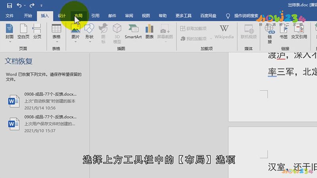Customize the Quick Access Toolbar dropdown

click(41, 6)
